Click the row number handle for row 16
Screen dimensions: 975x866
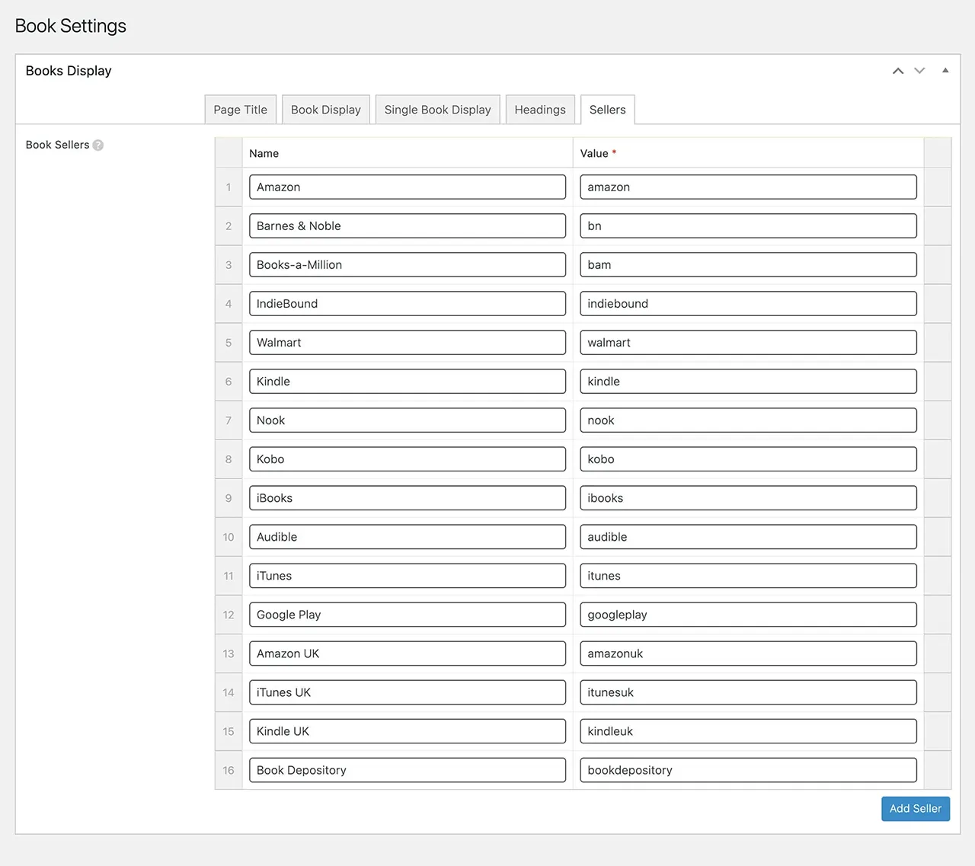click(228, 770)
